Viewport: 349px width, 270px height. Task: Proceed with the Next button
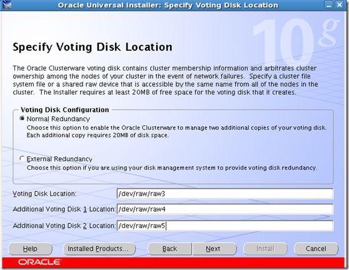coord(214,249)
